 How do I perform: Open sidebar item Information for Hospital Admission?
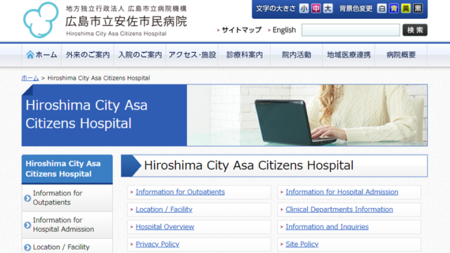[67, 225]
